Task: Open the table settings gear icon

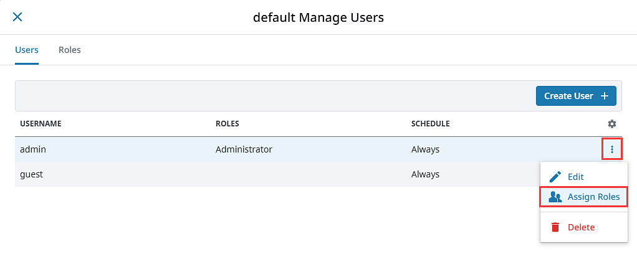Action: [612, 124]
